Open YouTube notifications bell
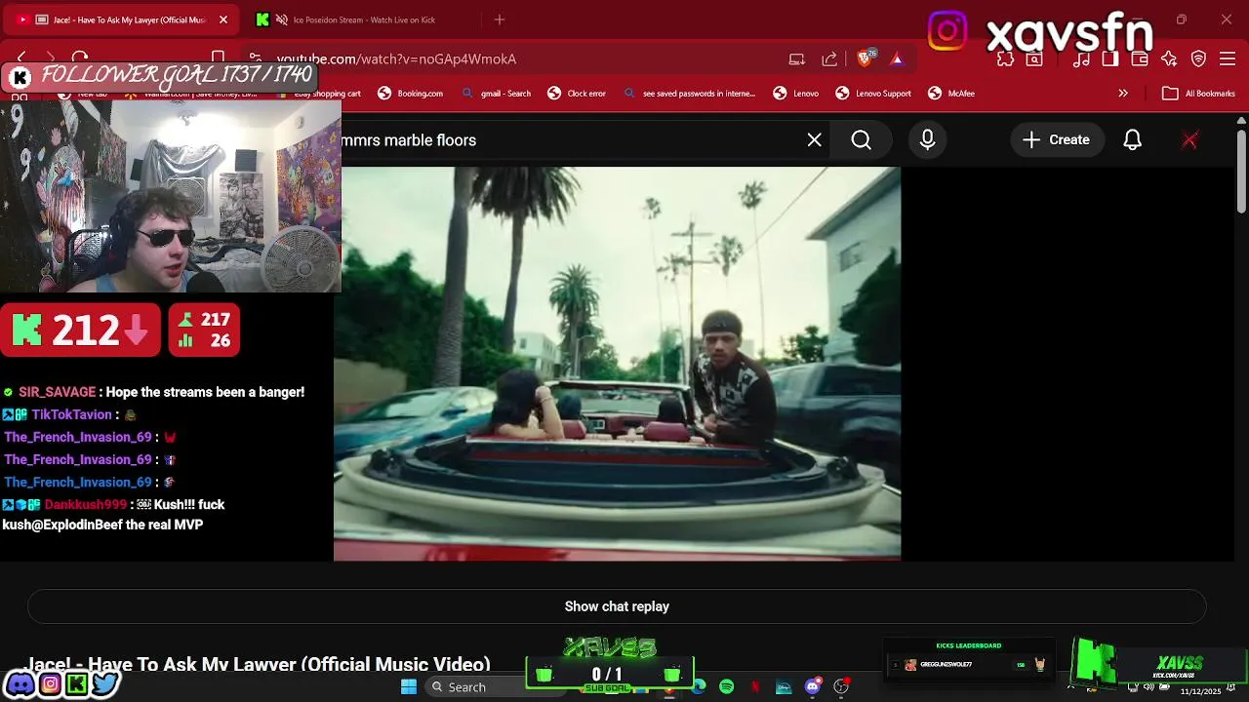The image size is (1249, 702). (1132, 140)
